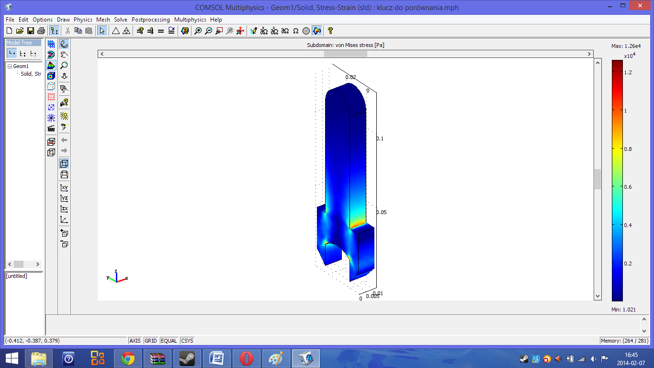The width and height of the screenshot is (654, 368).
Task: Open Steam from the Windows taskbar
Action: coord(187,358)
